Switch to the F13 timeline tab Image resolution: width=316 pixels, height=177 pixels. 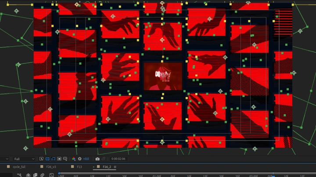coord(79,167)
